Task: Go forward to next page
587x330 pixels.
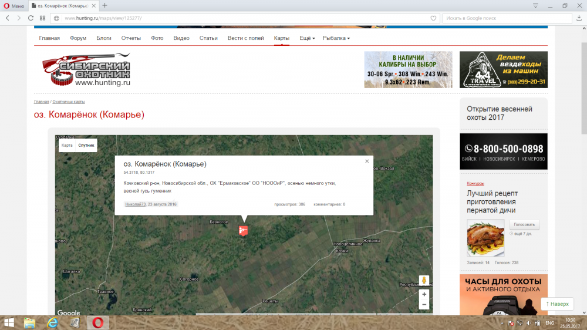Action: [x=19, y=18]
